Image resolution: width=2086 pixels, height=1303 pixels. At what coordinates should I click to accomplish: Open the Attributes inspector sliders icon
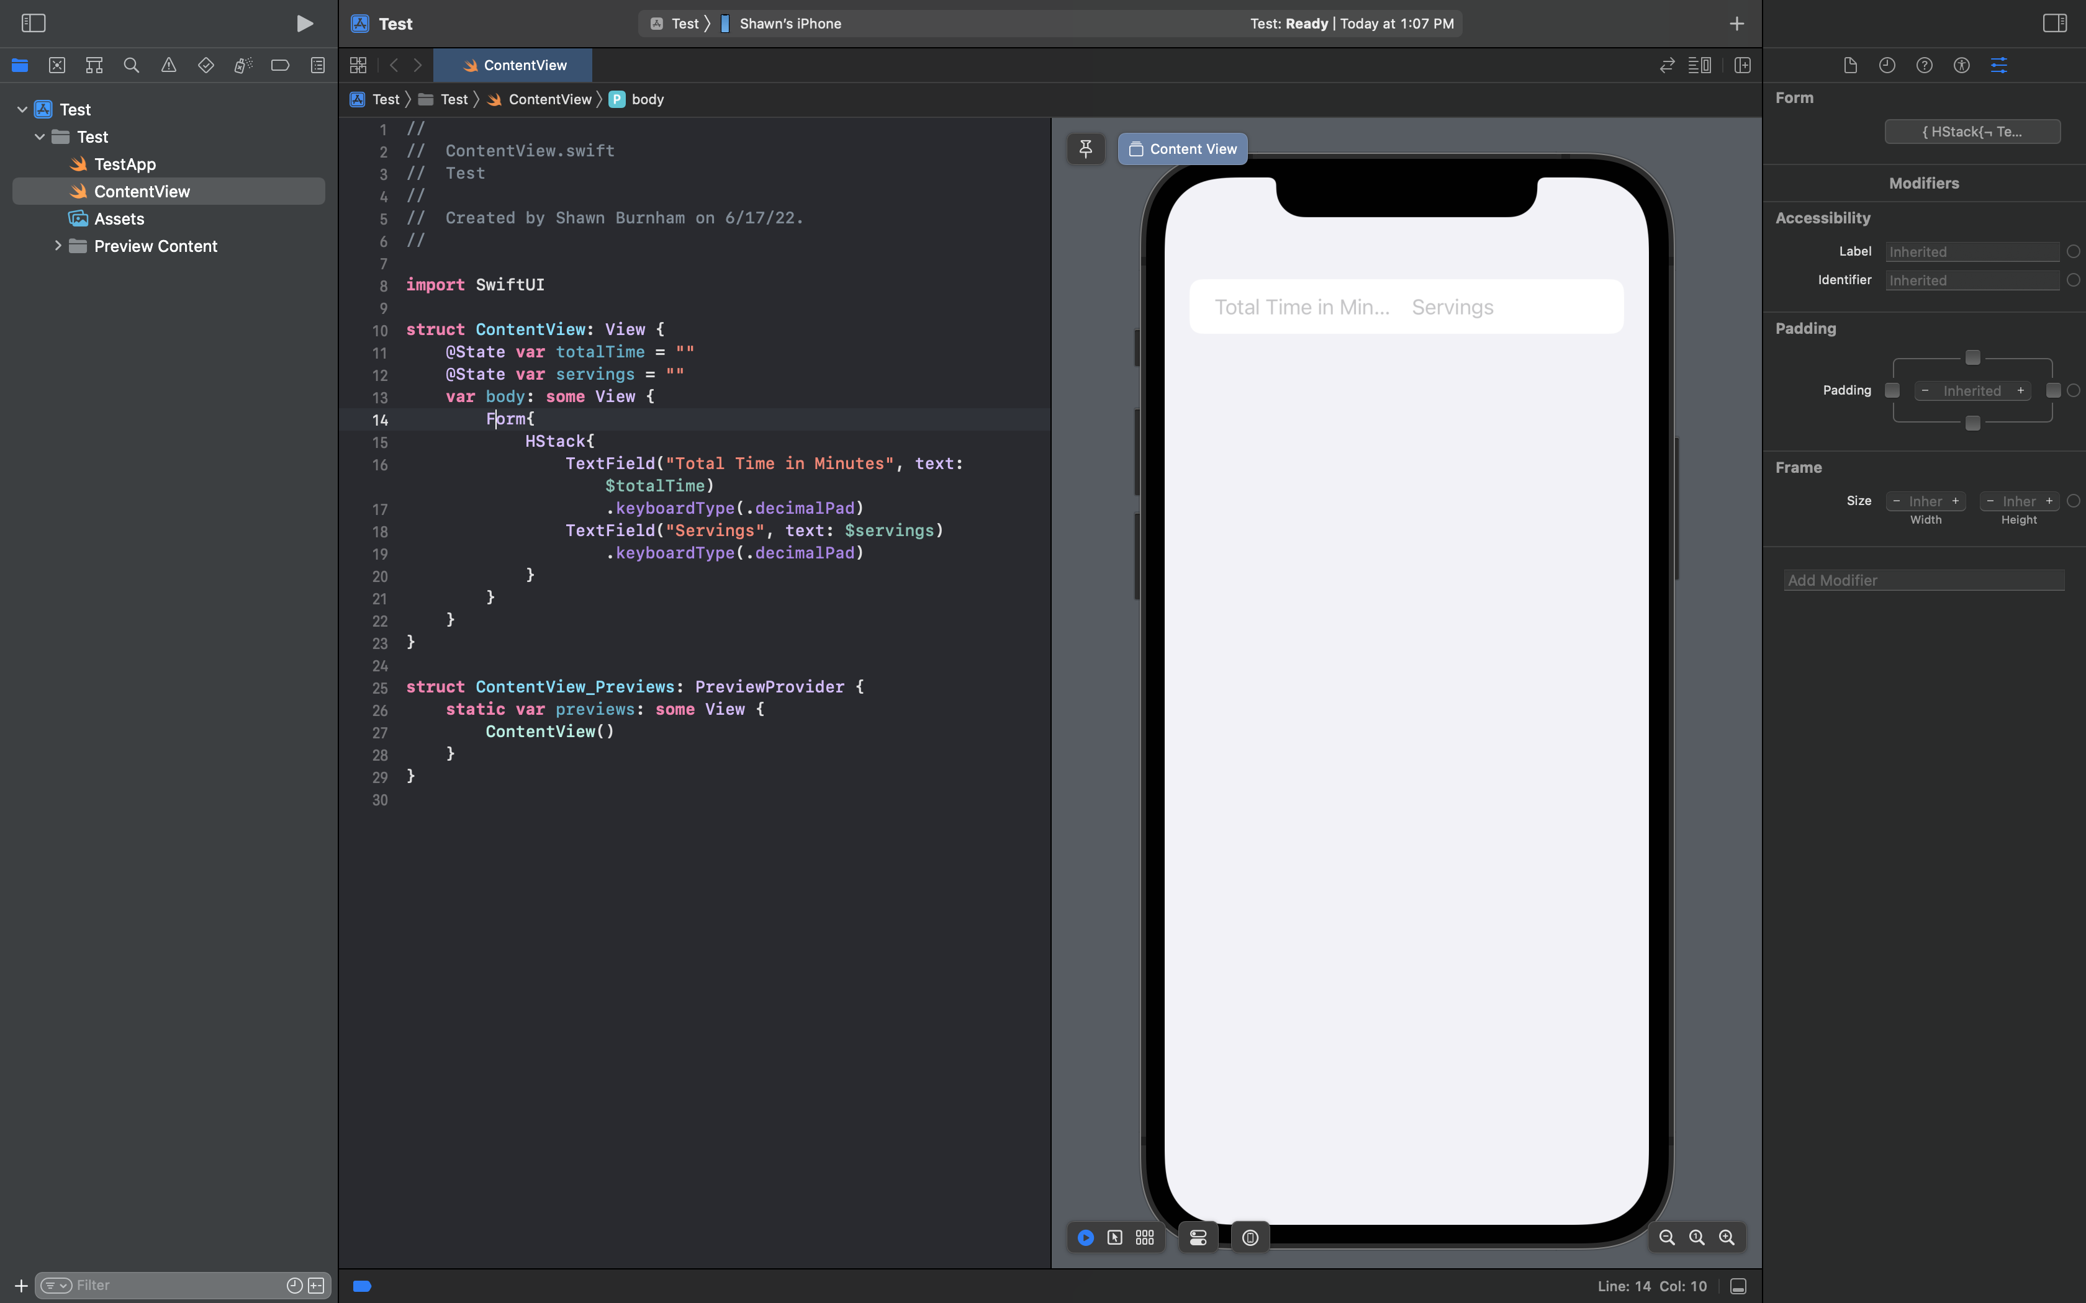tap(1998, 66)
